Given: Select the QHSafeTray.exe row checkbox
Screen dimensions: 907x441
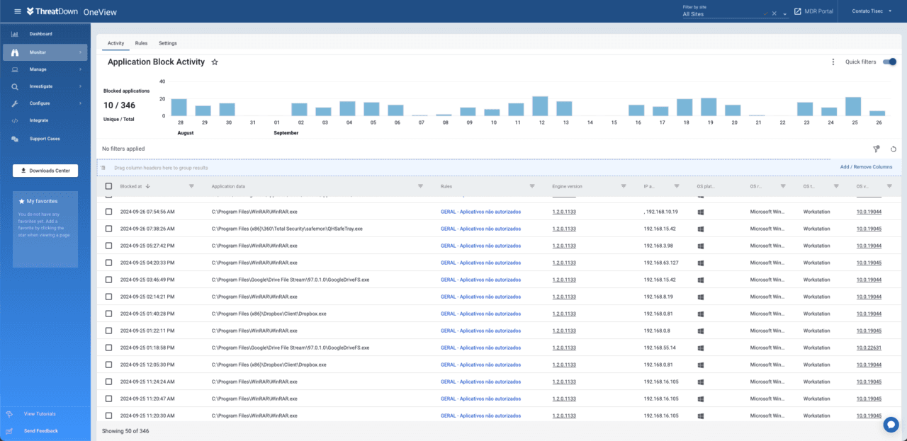Looking at the screenshot, I should [x=108, y=229].
